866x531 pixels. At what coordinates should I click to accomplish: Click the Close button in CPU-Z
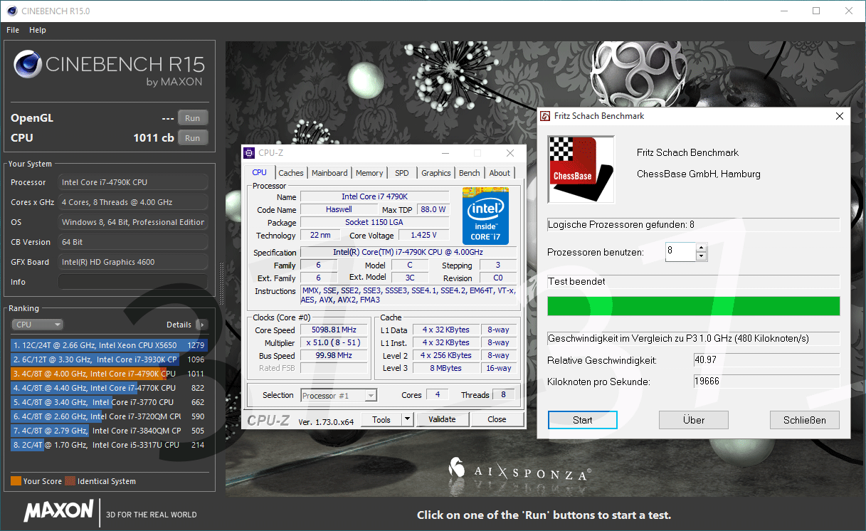click(x=497, y=419)
